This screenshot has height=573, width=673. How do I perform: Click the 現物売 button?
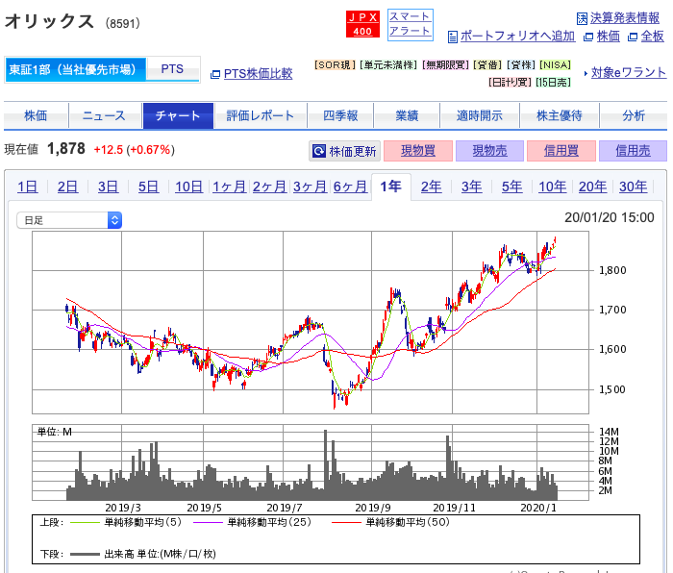pyautogui.click(x=489, y=151)
